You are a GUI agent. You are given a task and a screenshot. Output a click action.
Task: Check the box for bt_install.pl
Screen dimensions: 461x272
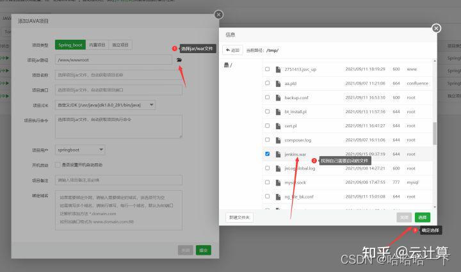click(x=267, y=111)
